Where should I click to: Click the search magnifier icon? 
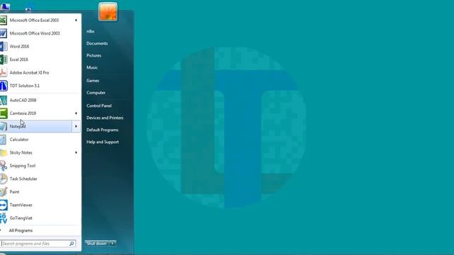pyautogui.click(x=72, y=244)
